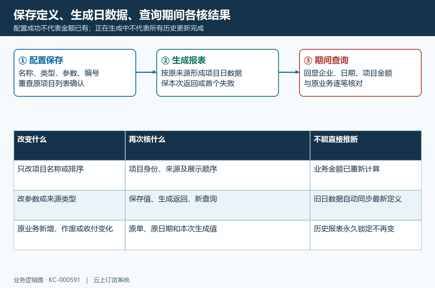
Task: Click the line 与原业务逐笔核对
Action: click(333, 83)
